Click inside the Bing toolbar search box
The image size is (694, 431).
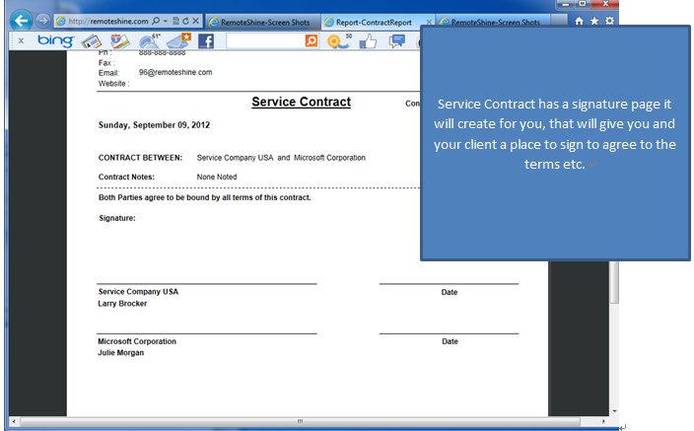(264, 41)
